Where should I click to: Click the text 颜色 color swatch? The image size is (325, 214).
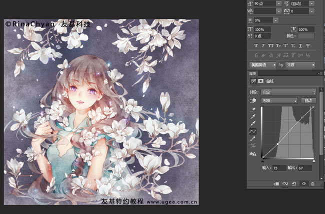[x=306, y=36]
